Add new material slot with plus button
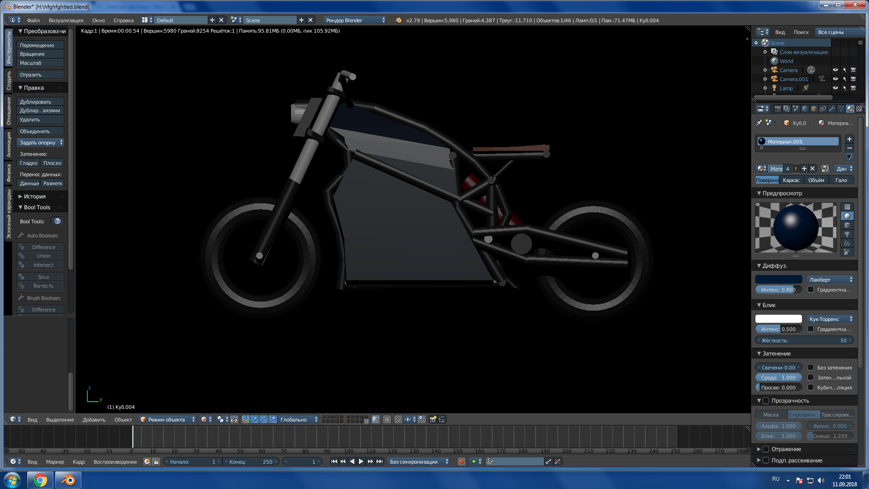This screenshot has height=489, width=869. pyautogui.click(x=849, y=139)
